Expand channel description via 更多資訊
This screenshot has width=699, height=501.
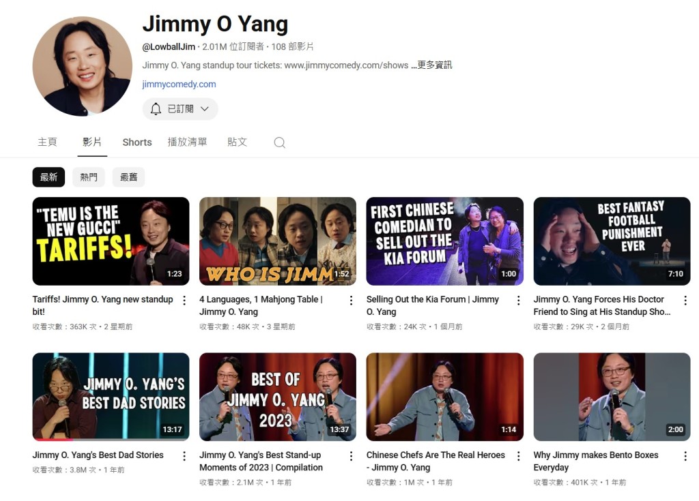click(x=431, y=65)
